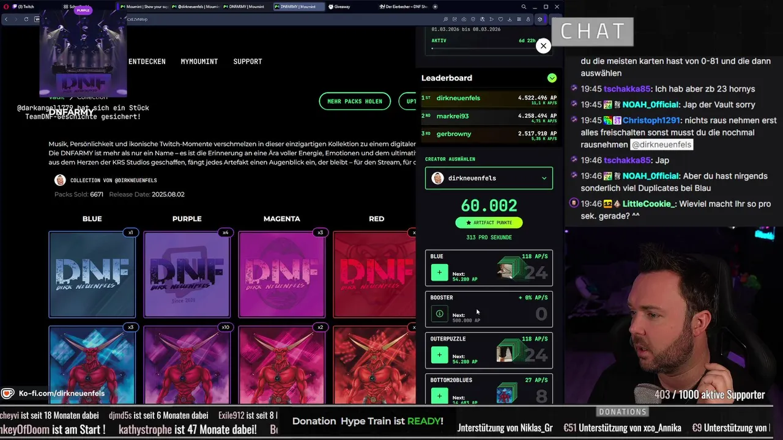Screen dimensions: 783x440
Task: Select dirkneuenfels first-place leaderboard row
Action: (489, 100)
